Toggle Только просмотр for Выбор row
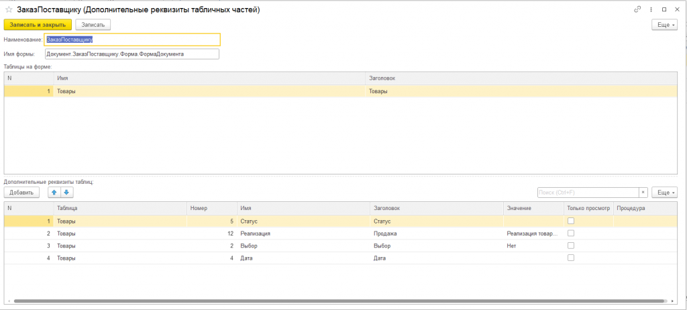 point(571,246)
